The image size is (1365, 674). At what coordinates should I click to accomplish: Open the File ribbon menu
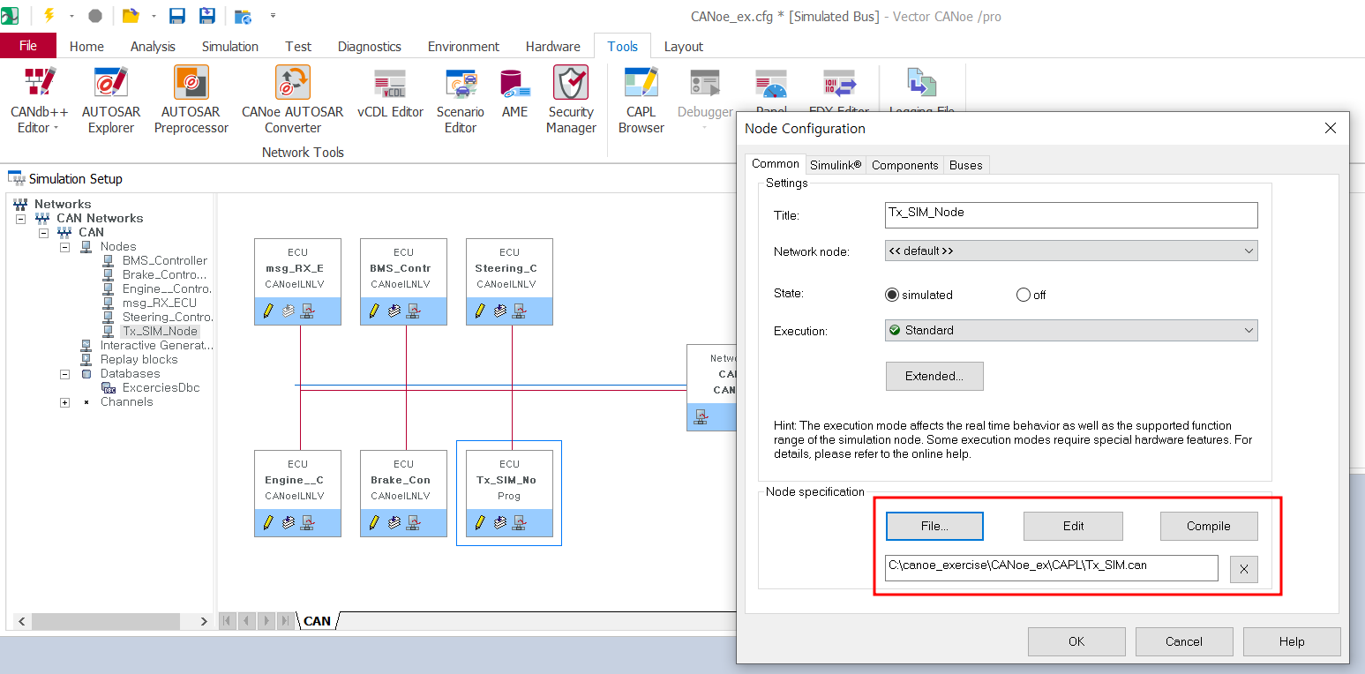[28, 46]
